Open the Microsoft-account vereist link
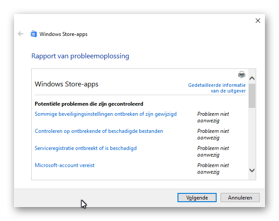 [65, 165]
